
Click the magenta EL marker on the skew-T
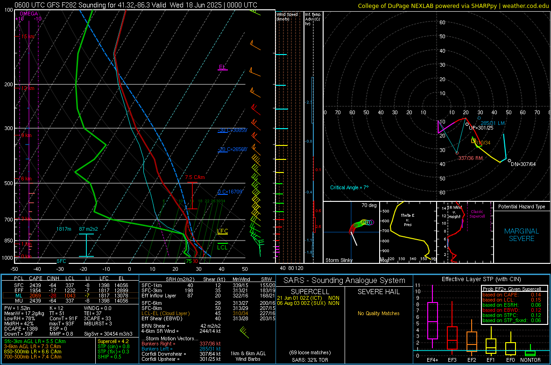coord(222,67)
